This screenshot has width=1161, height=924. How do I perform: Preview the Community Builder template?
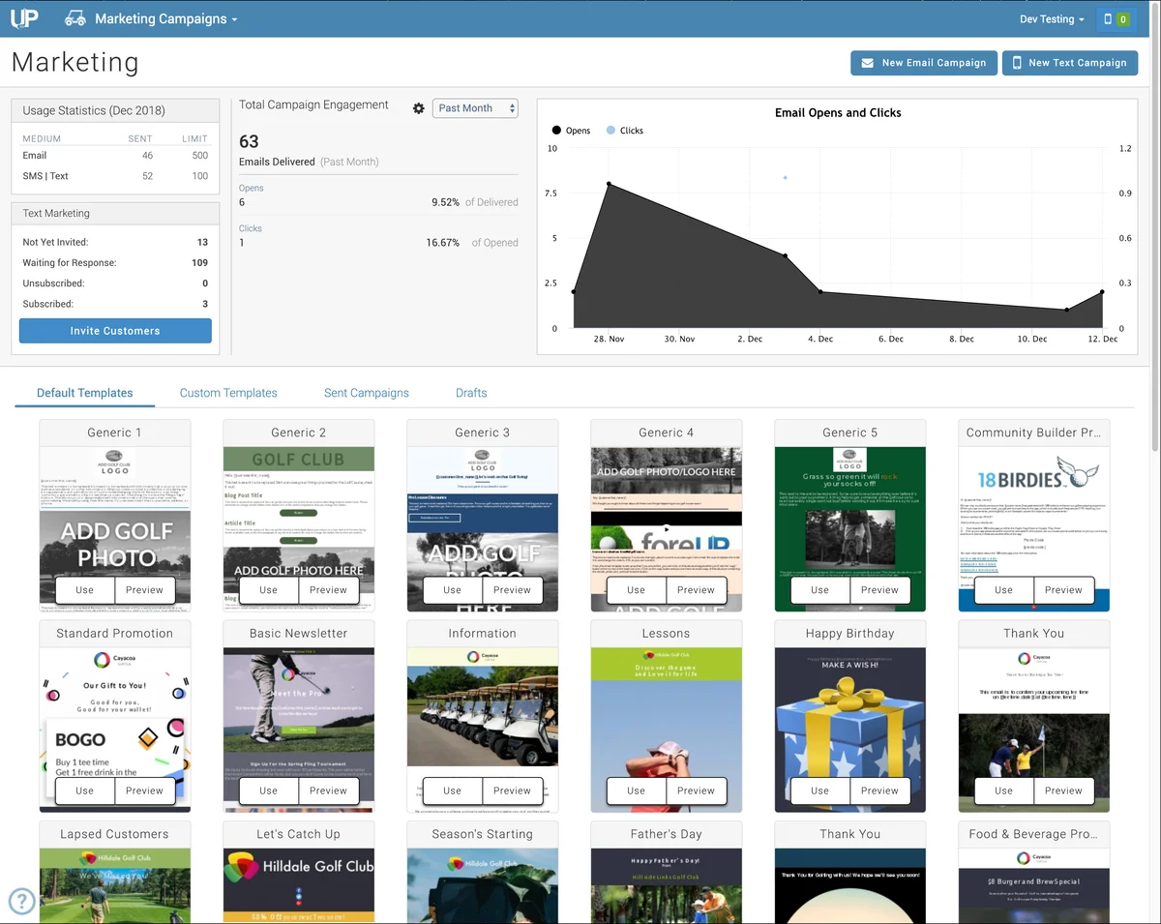[1064, 590]
